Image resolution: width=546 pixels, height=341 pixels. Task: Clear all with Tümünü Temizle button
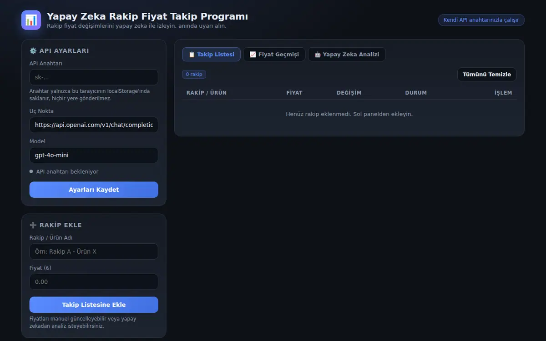[x=487, y=74]
